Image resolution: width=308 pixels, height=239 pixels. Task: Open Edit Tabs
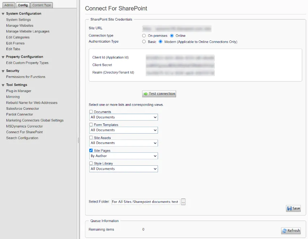pyautogui.click(x=13, y=49)
